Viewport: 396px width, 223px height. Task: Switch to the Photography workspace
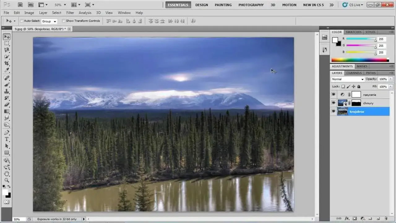pos(251,5)
